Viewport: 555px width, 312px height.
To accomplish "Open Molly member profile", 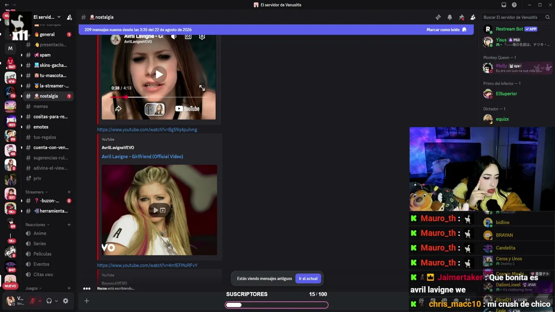I will 516,68.
